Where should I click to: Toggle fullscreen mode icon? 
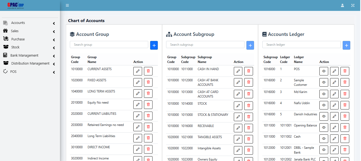pyautogui.click(x=353, y=5)
